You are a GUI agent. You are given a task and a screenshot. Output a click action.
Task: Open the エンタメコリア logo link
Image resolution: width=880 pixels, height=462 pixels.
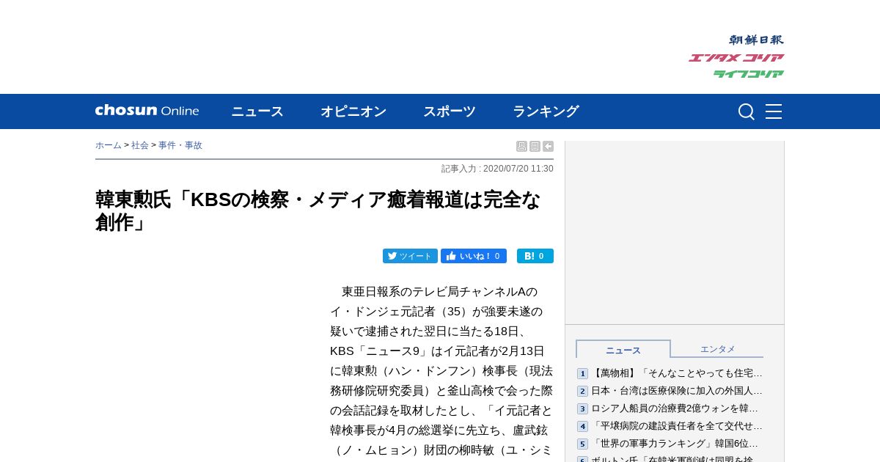pyautogui.click(x=736, y=57)
